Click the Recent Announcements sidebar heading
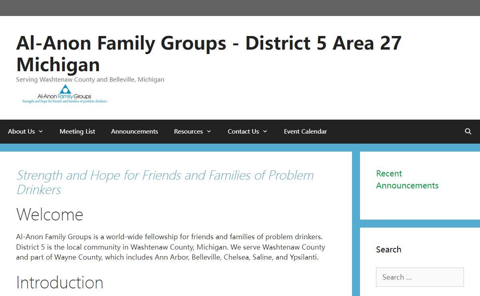Image resolution: width=480 pixels, height=296 pixels. [x=407, y=180]
